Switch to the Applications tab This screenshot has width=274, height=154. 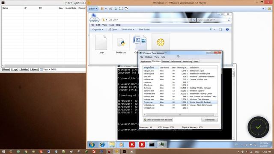146,62
